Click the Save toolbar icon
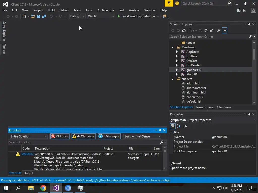The width and height of the screenshot is (258, 193). click(x=39, y=16)
